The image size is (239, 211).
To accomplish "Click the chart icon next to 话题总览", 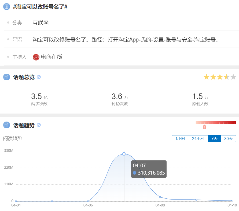I will coord(6,77).
